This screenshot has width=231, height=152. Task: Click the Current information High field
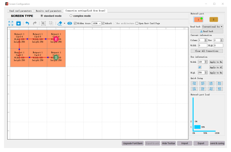[x=219, y=45]
